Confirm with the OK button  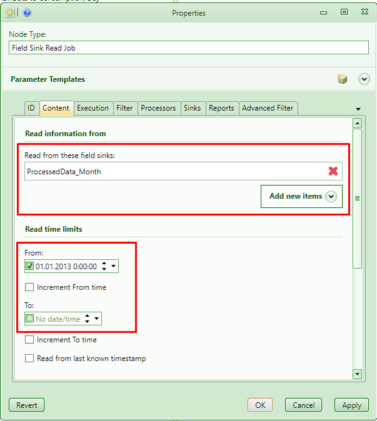(x=260, y=405)
